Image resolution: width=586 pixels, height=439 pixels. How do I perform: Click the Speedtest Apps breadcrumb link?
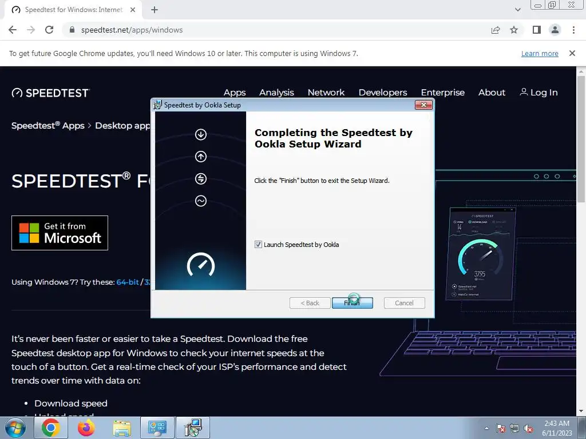tap(48, 125)
